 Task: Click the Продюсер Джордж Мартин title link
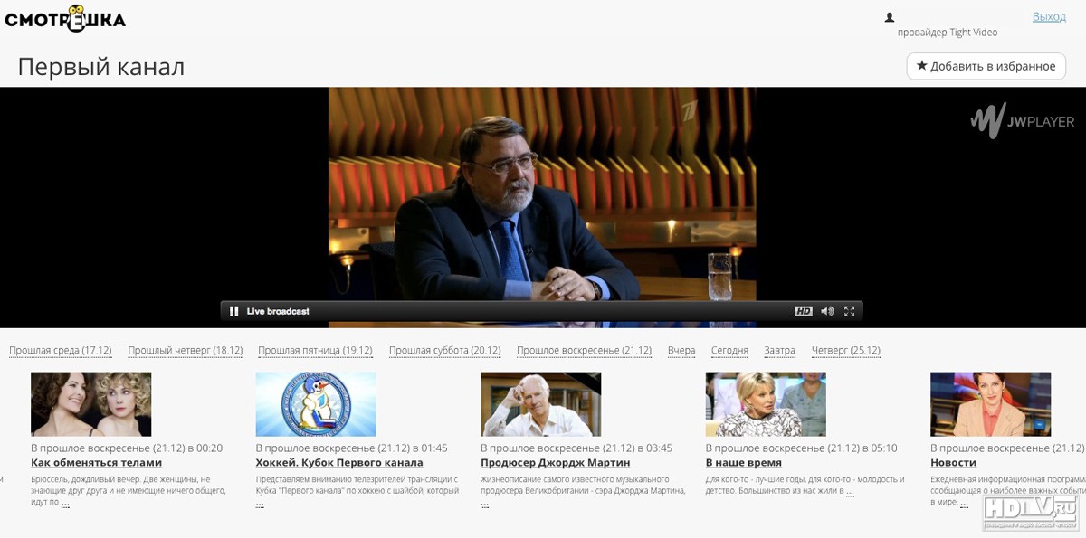(556, 463)
